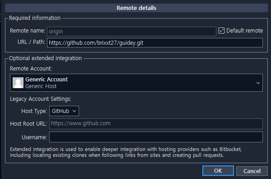Click the 'URL / Path:' label
Image resolution: width=271 pixels, height=179 pixels.
click(31, 42)
